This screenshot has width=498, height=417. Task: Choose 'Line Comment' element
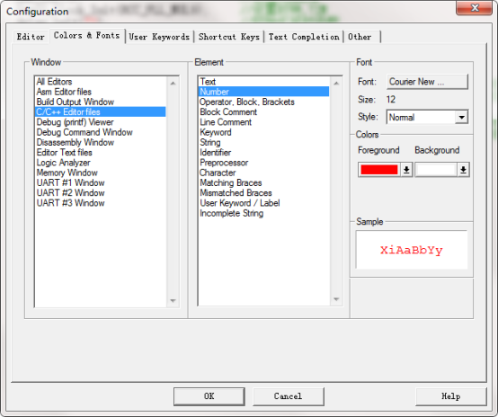[x=263, y=122]
